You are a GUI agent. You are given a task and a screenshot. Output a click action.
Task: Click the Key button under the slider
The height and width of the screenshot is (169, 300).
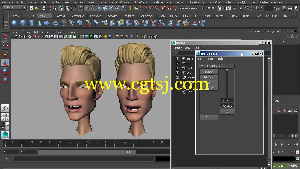(227, 112)
